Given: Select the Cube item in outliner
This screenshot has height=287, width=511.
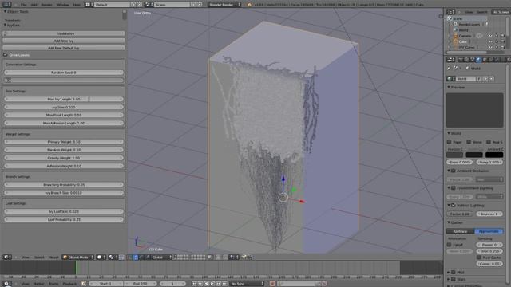Looking at the screenshot, I should (463, 41).
